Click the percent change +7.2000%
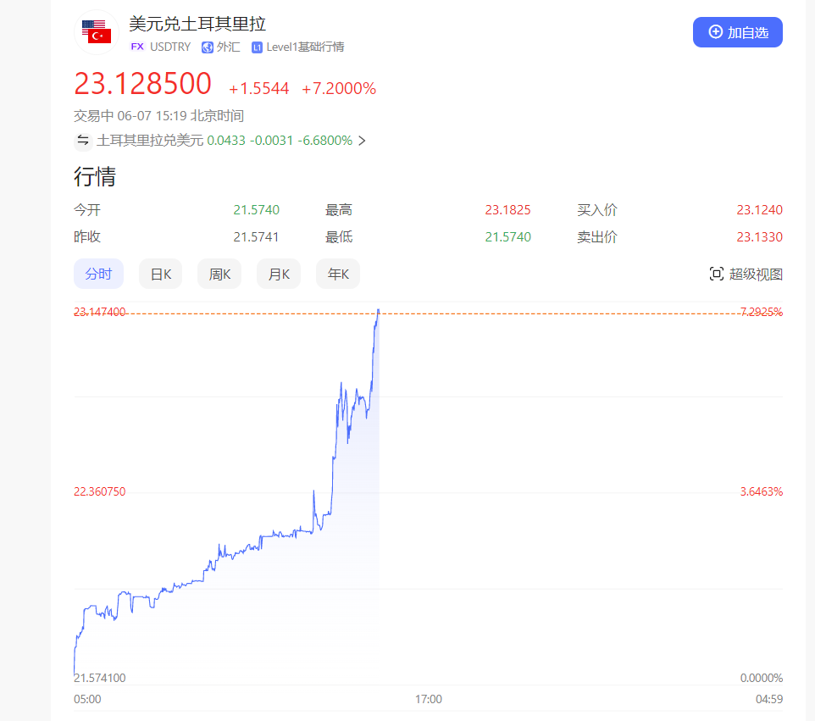The width and height of the screenshot is (815, 721). 339,88
